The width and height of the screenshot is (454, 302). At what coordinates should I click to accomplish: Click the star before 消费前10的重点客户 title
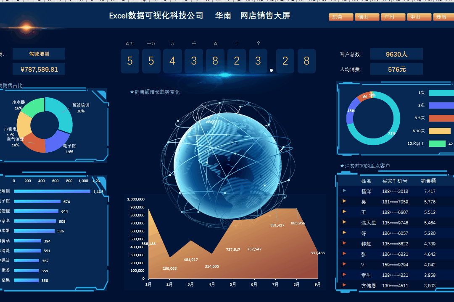[x=342, y=166]
